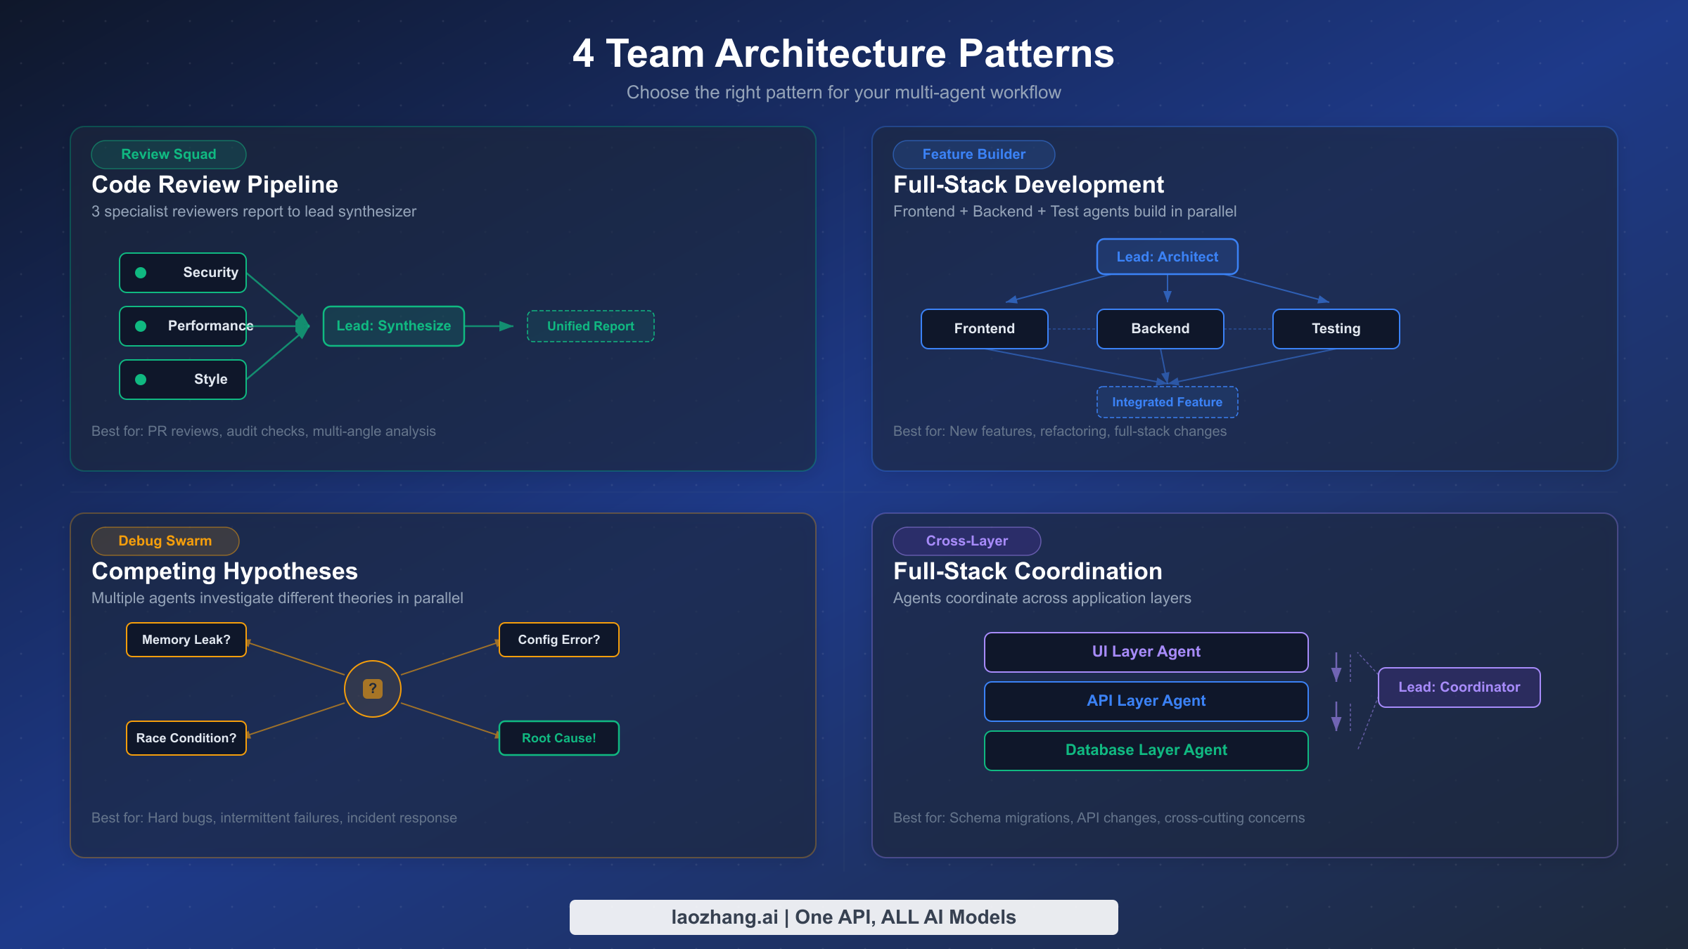Select the Testing agent box
1688x949 pixels.
click(x=1335, y=328)
